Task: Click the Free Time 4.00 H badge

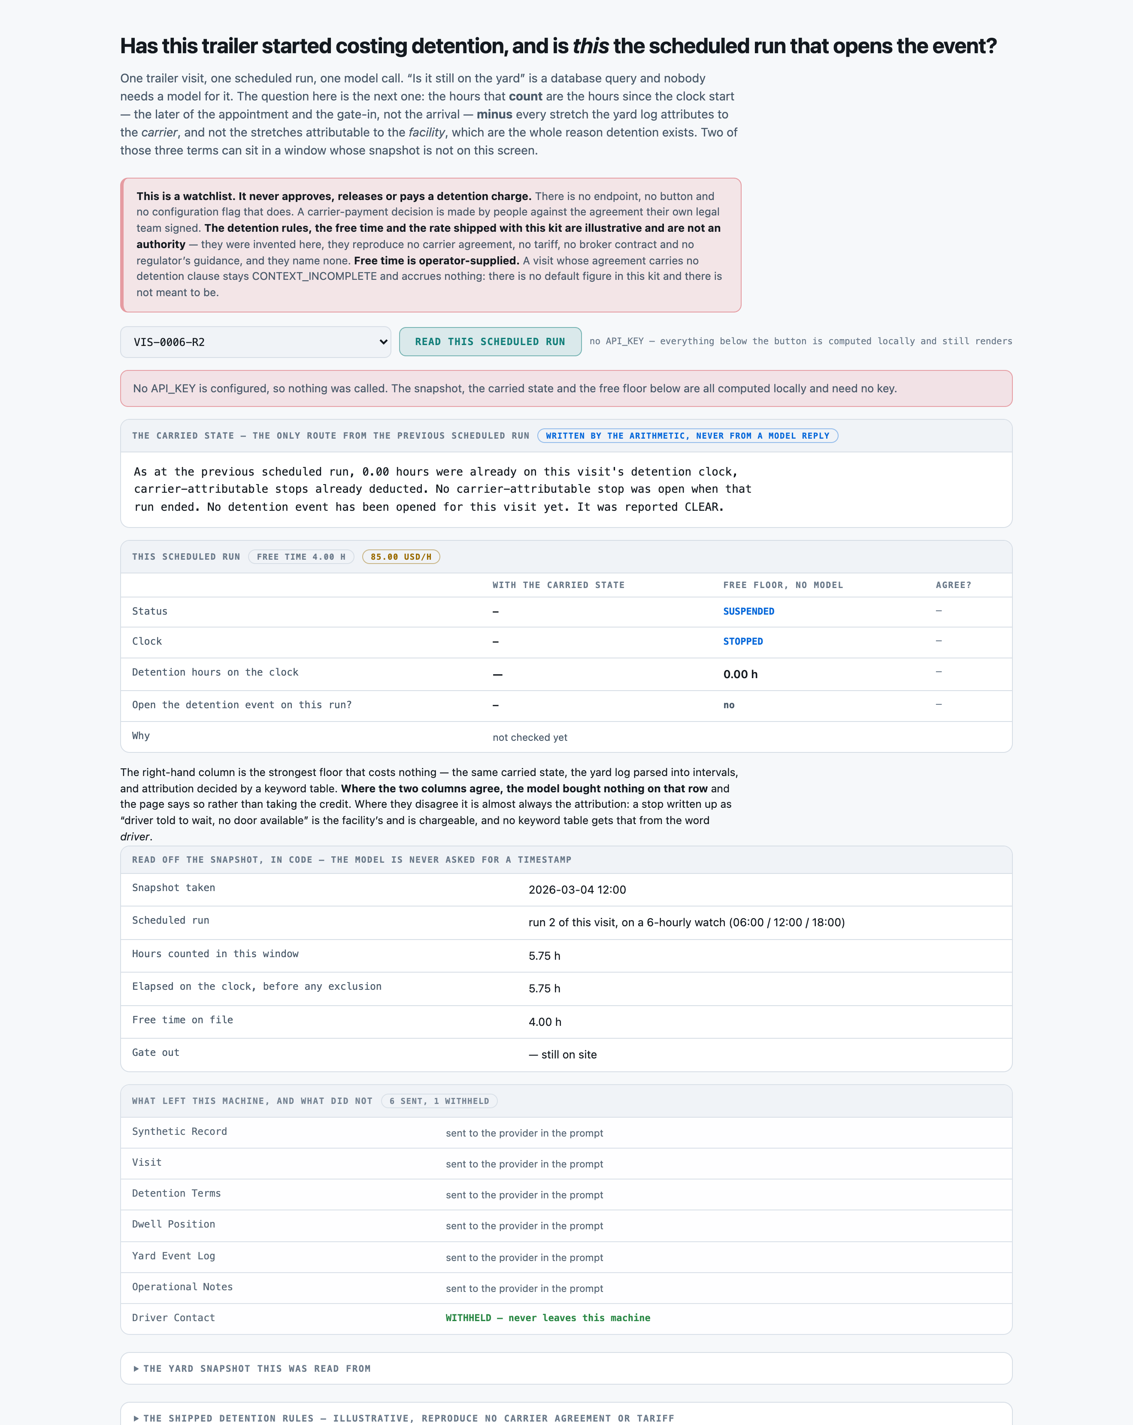Action: [x=301, y=557]
